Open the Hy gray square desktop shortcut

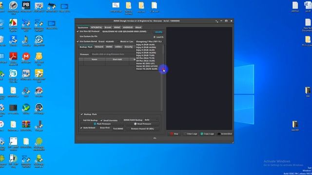tap(26, 74)
